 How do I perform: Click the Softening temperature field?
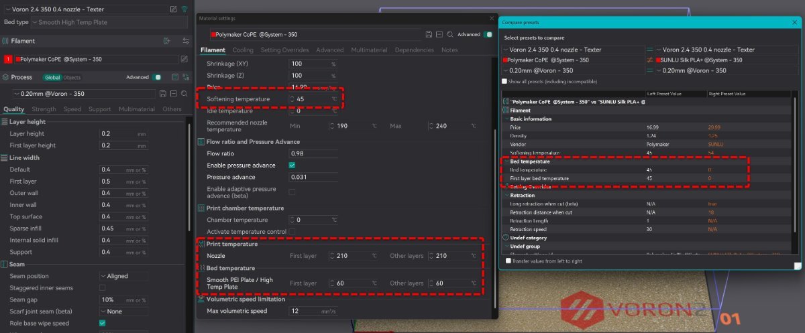point(313,99)
